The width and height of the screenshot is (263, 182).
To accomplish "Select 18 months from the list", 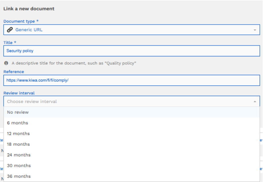I will point(18,144).
